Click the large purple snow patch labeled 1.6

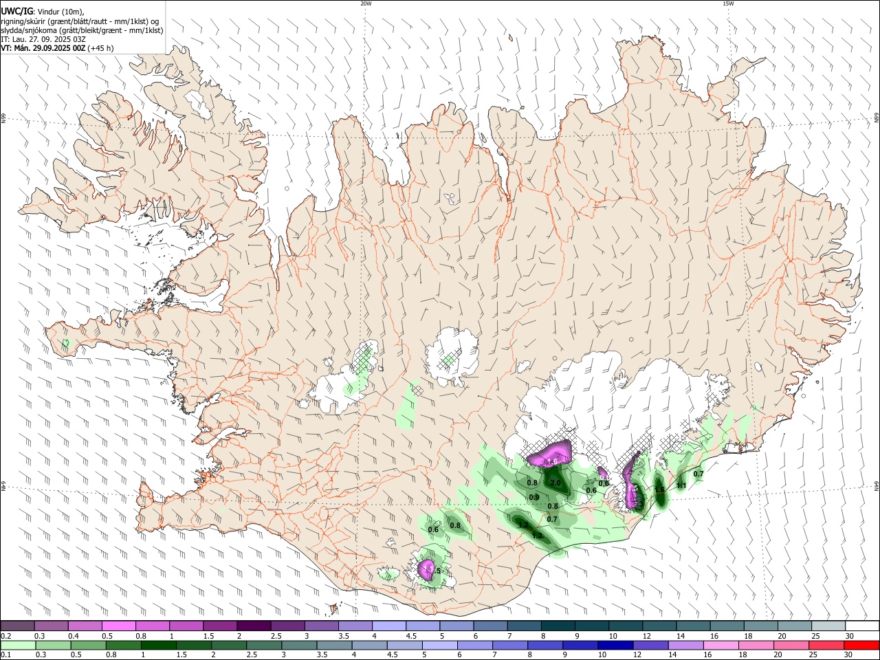[x=550, y=454]
